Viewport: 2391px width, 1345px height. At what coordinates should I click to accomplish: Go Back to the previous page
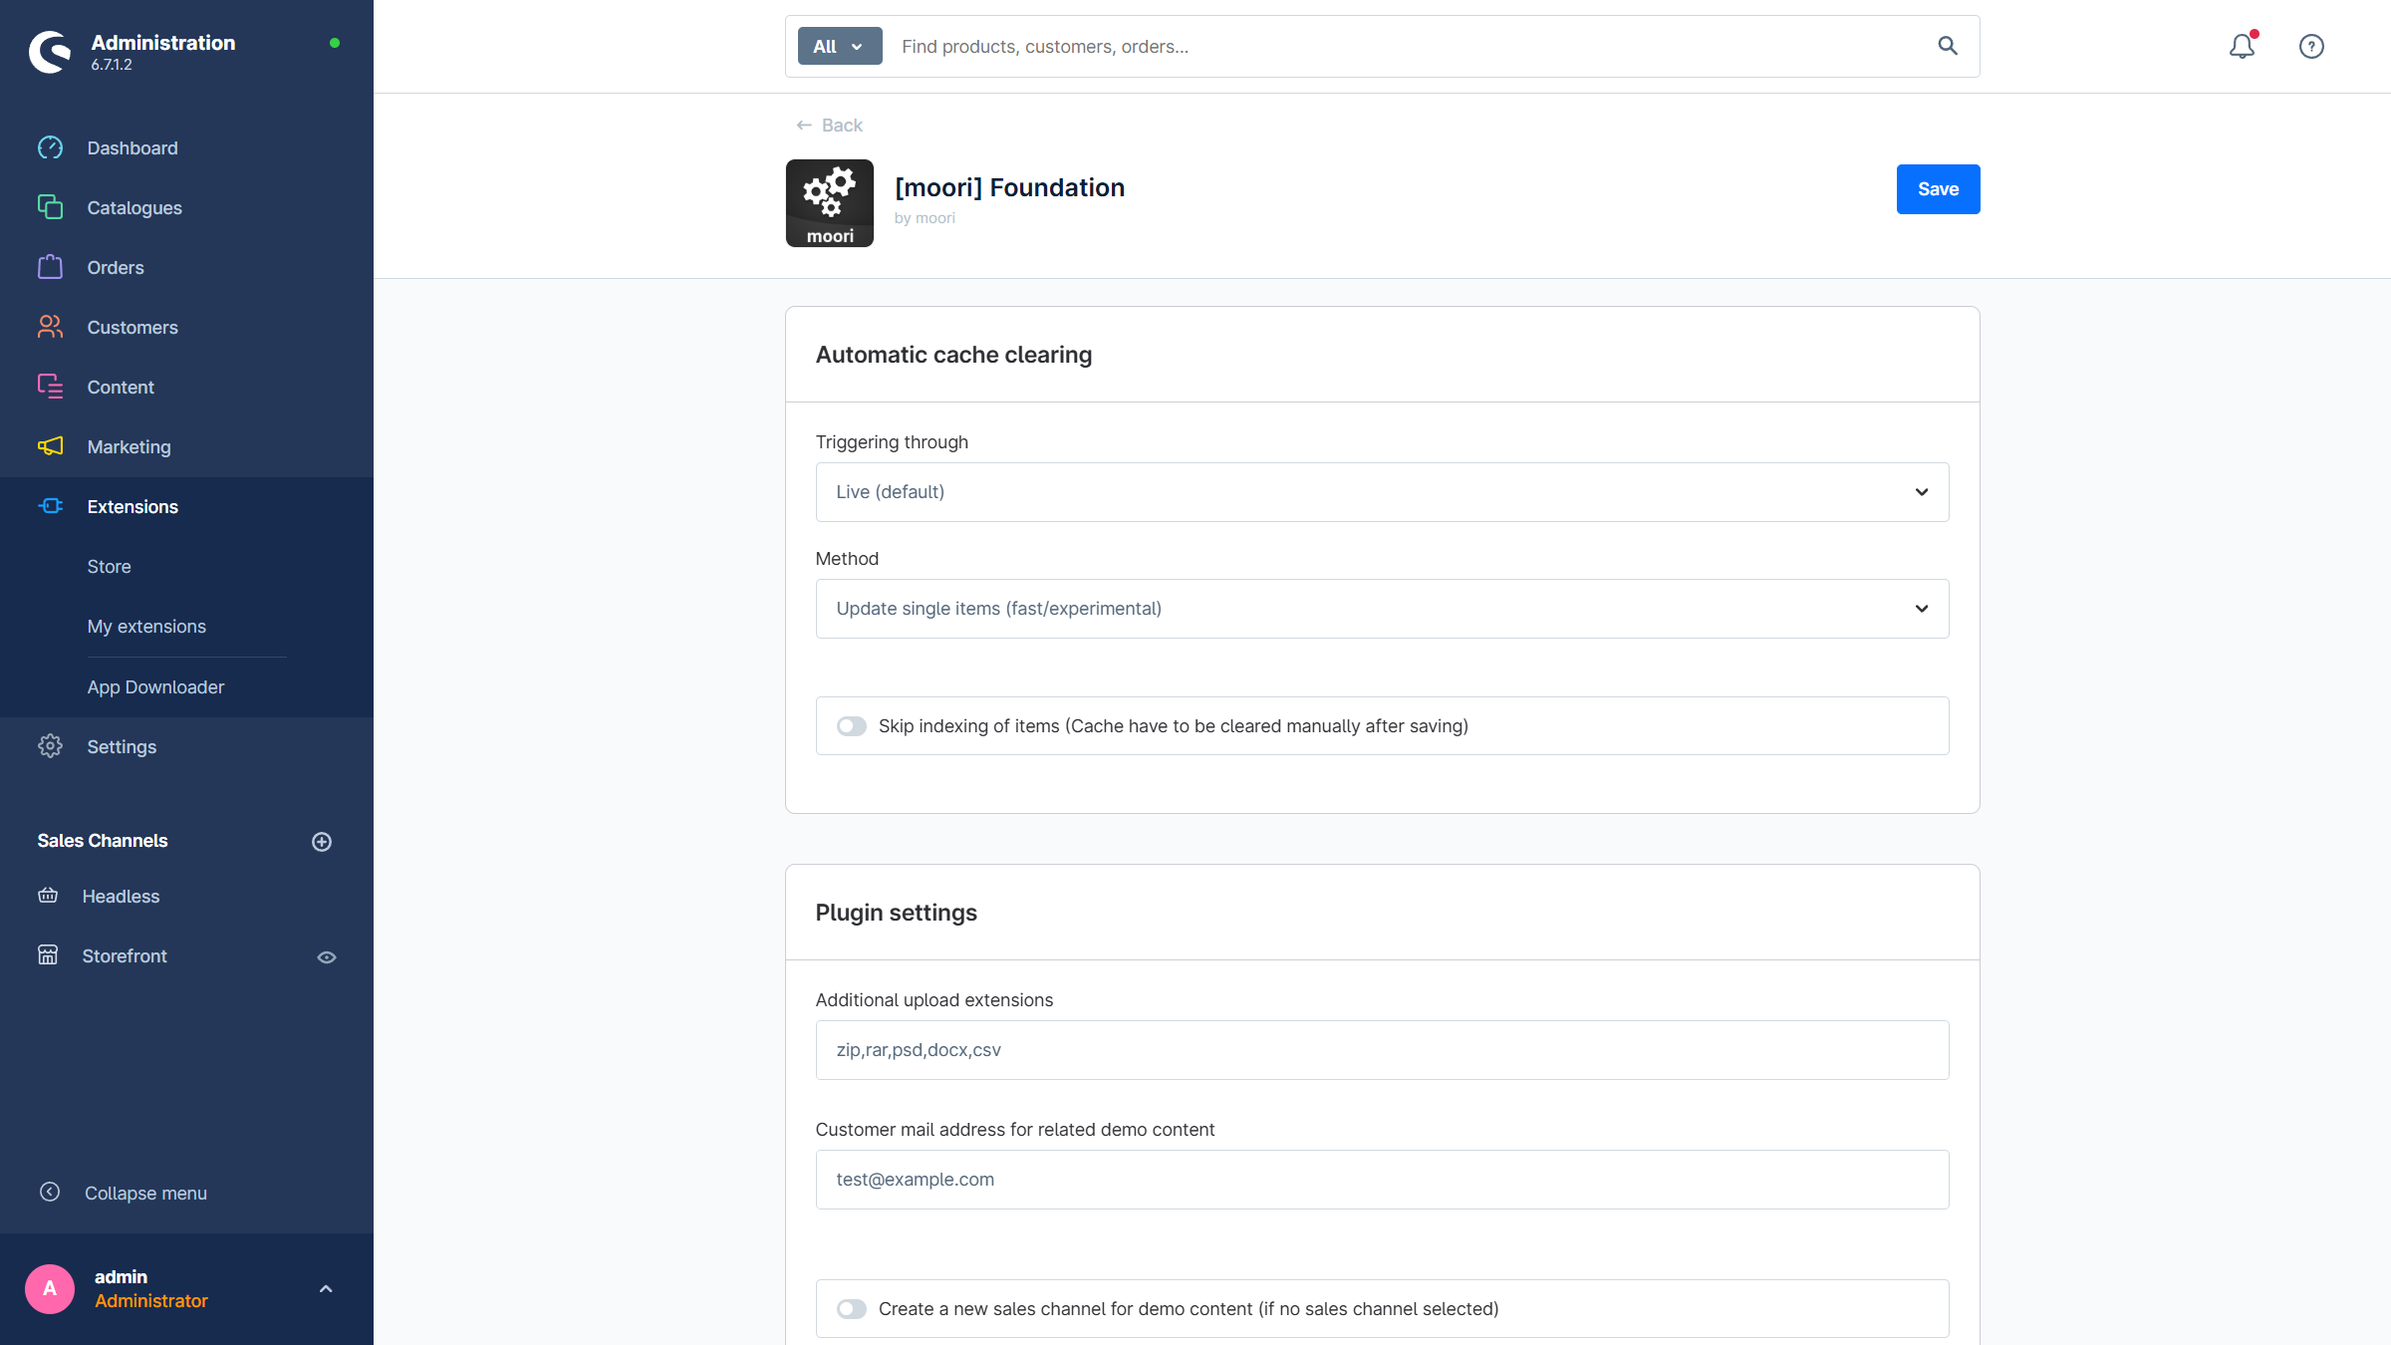tap(829, 126)
